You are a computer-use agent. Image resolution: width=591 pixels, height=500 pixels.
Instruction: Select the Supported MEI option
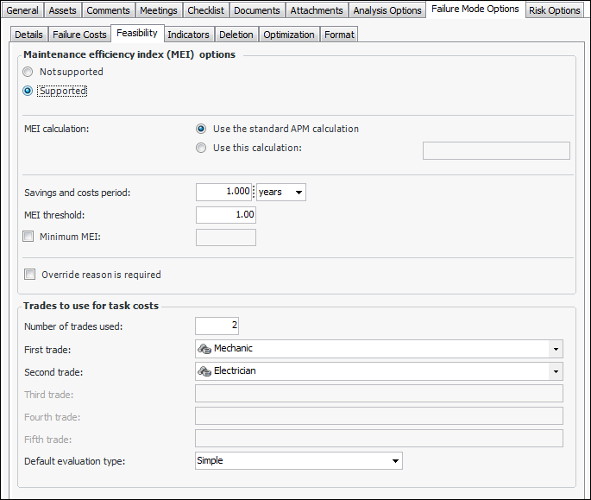[x=28, y=91]
